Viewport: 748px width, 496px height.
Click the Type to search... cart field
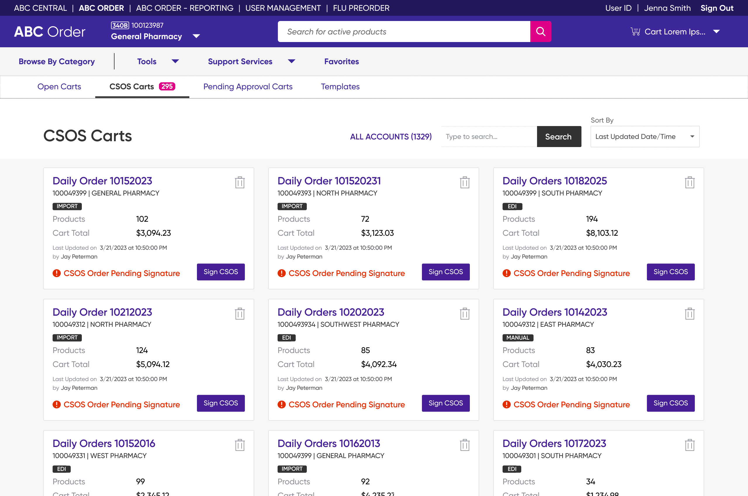(x=489, y=137)
